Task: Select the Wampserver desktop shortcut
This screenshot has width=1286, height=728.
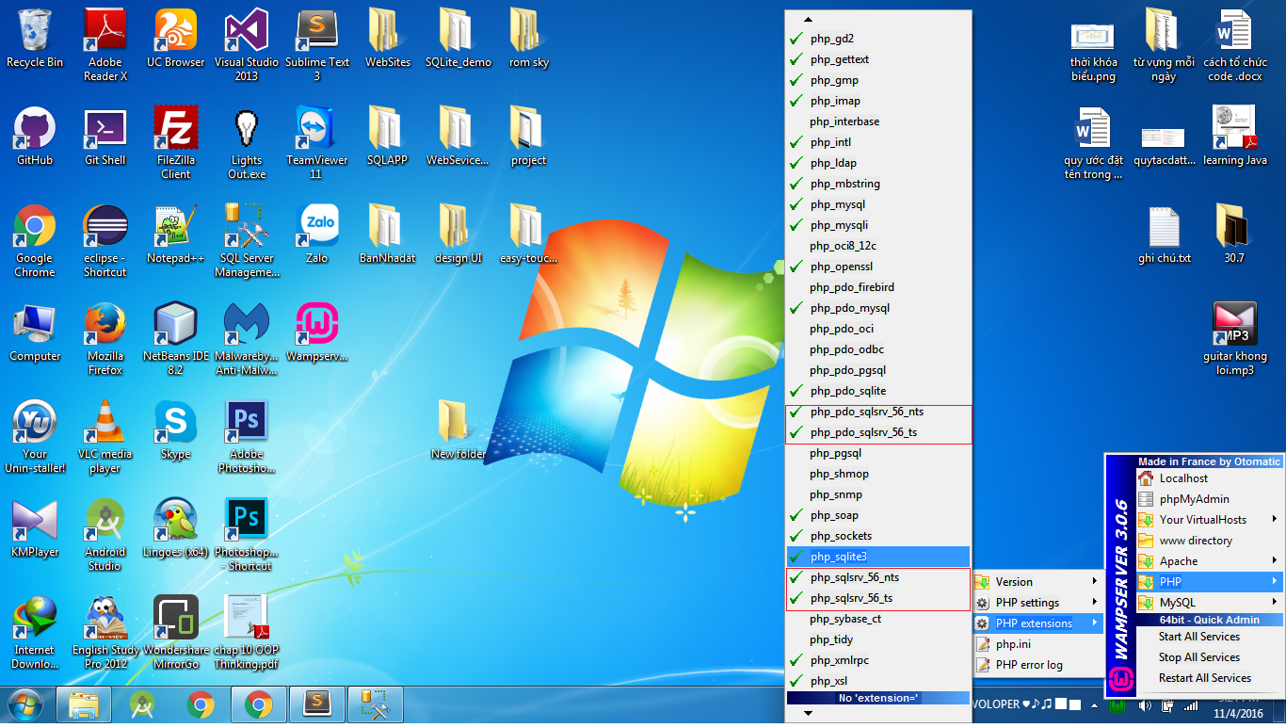Action: (x=317, y=332)
